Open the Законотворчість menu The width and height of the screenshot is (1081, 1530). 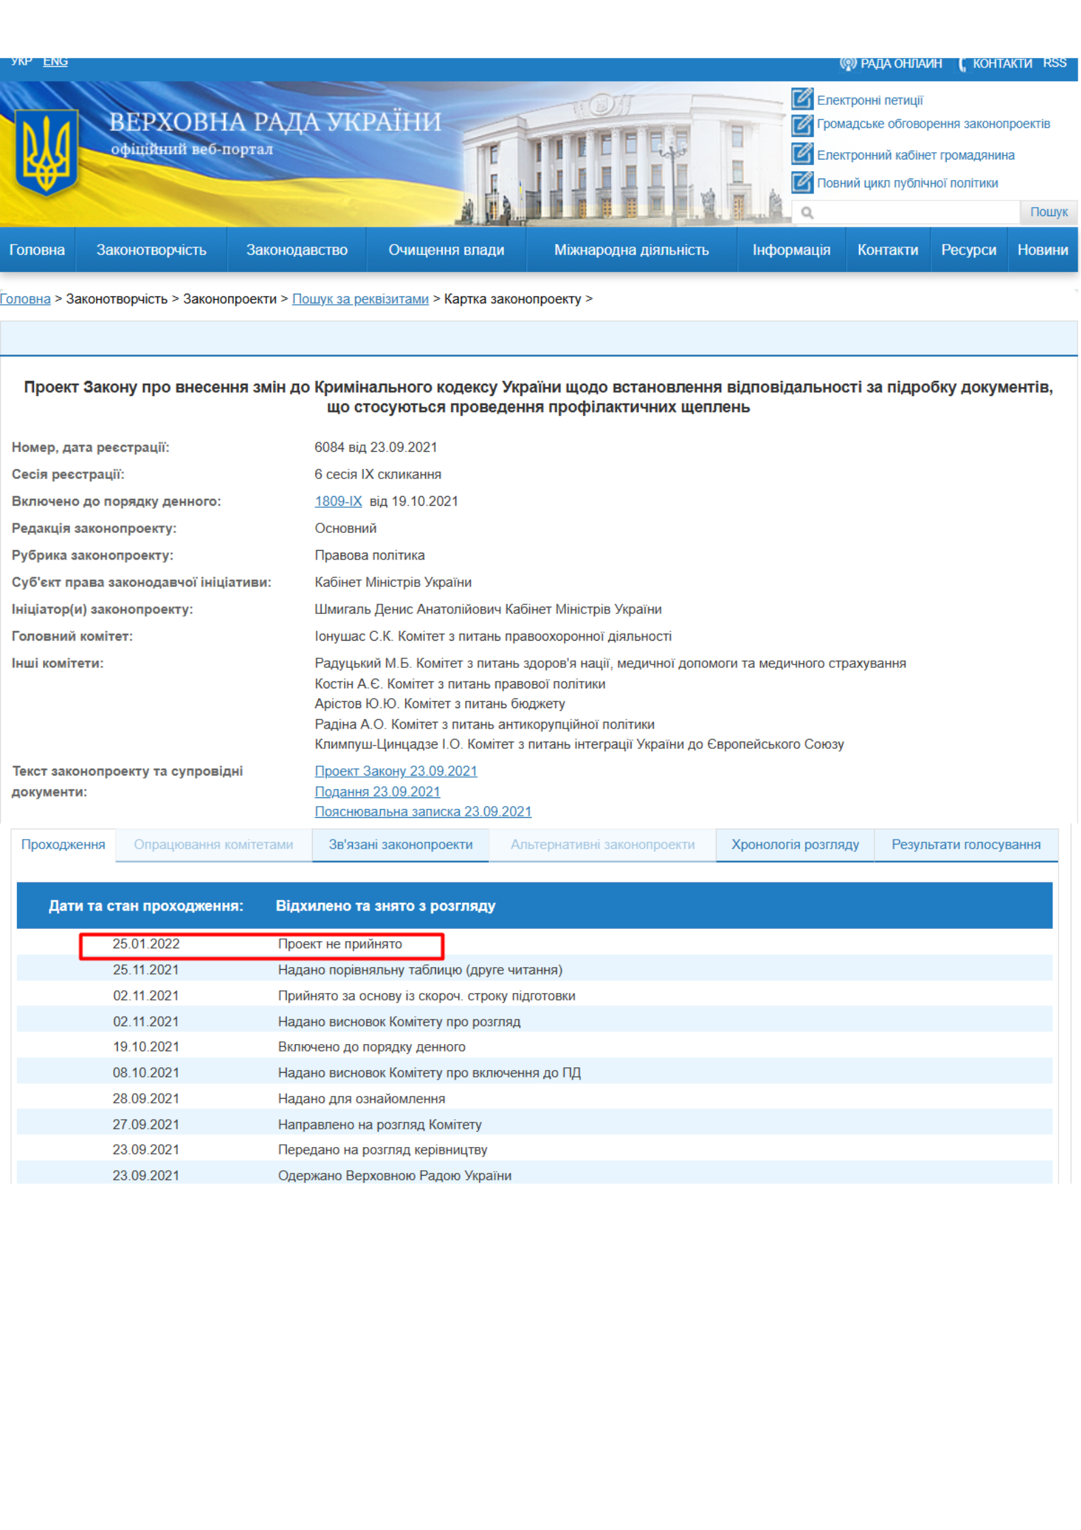coord(151,250)
